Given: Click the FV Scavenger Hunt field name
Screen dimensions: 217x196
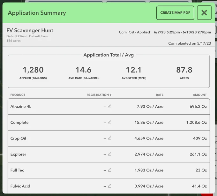Looking at the screenshot, I should click(x=30, y=30).
